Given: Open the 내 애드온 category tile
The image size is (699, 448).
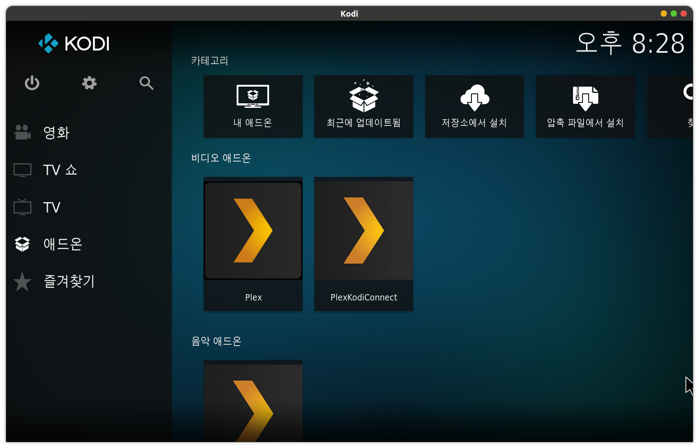Looking at the screenshot, I should click(253, 106).
